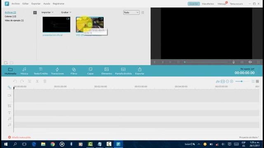Viewport: 264px width, 148px height.
Task: Click the text track icon
Action: (x=9, y=113)
